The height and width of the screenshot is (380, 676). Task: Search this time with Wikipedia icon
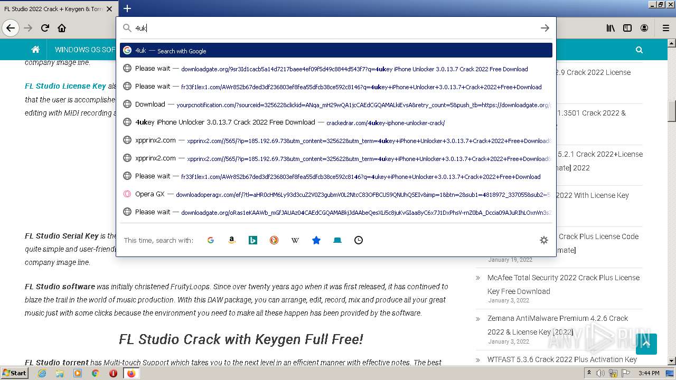(295, 240)
